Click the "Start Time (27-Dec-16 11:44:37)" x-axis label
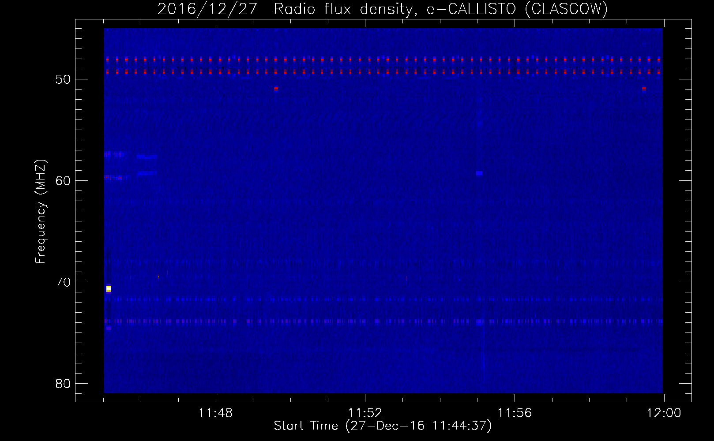Viewport: 714px width, 441px height. coord(383,426)
